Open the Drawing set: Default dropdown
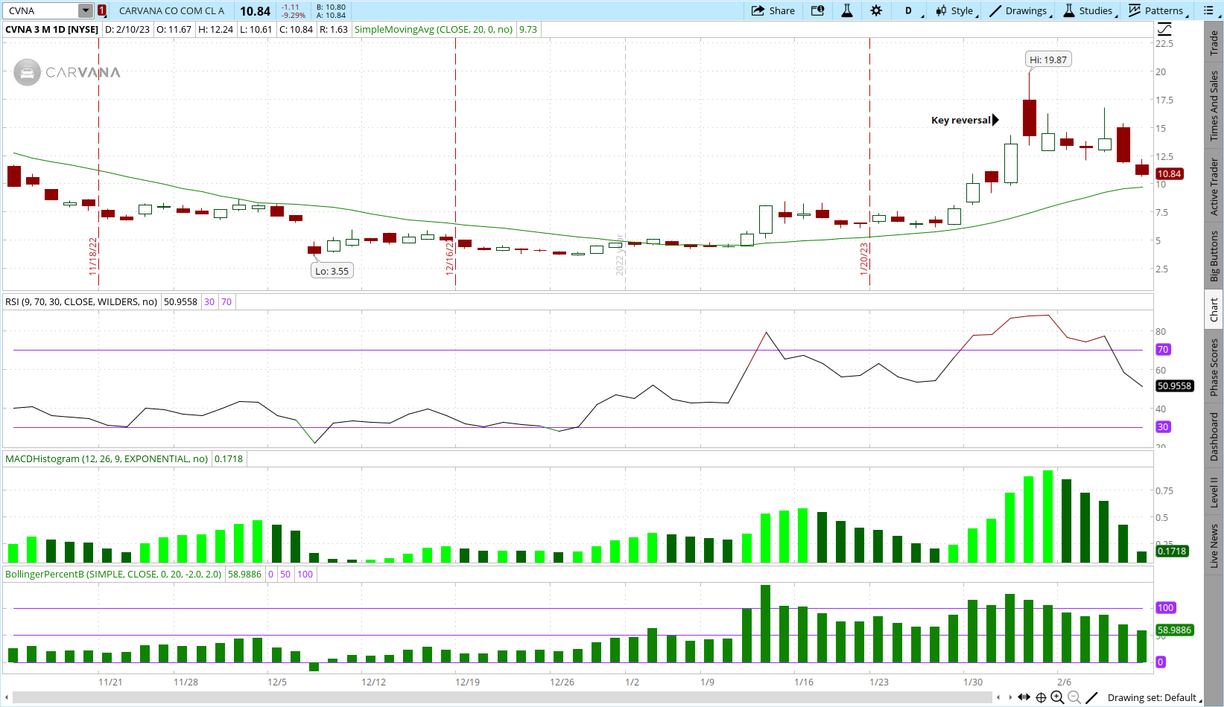The width and height of the screenshot is (1224, 707). pos(1153,697)
